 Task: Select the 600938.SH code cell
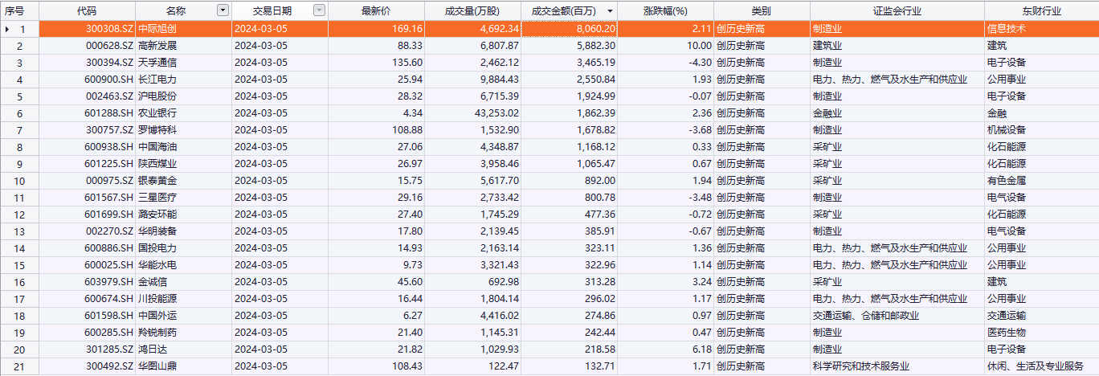tap(108, 147)
